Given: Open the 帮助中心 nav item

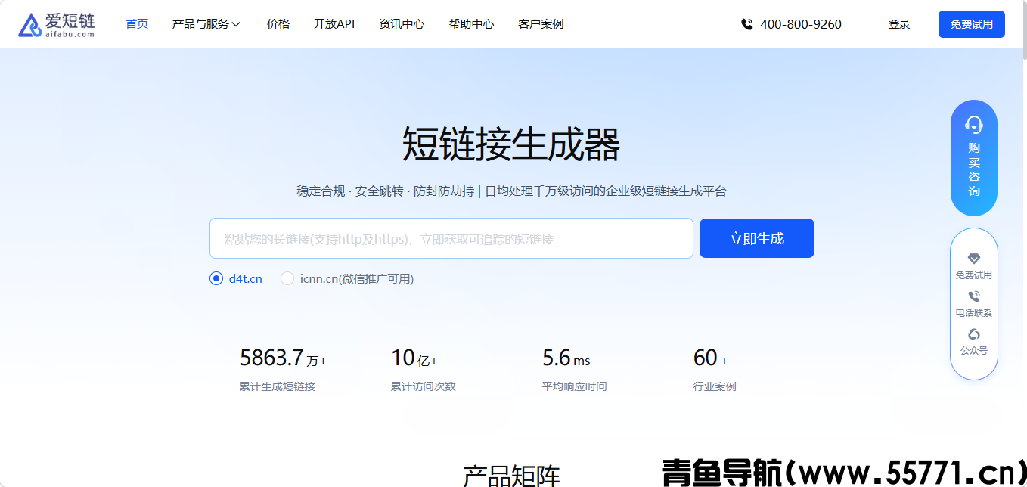Looking at the screenshot, I should click(x=471, y=24).
